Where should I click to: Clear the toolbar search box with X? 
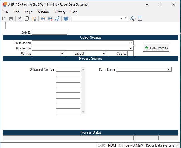click(122, 19)
